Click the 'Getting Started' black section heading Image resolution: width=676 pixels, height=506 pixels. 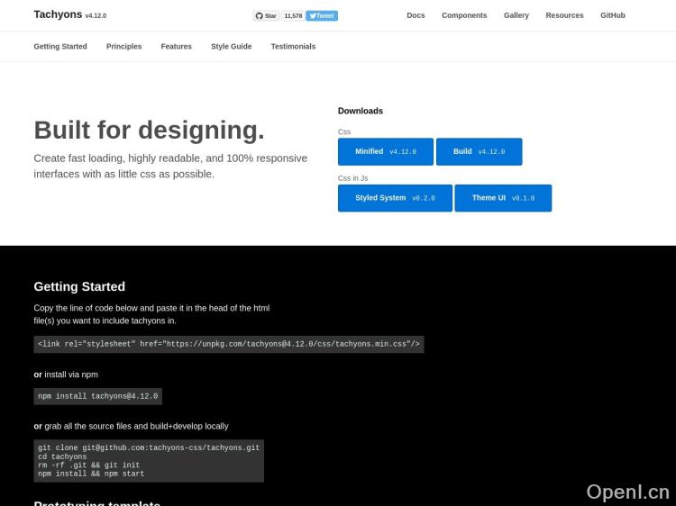(79, 287)
